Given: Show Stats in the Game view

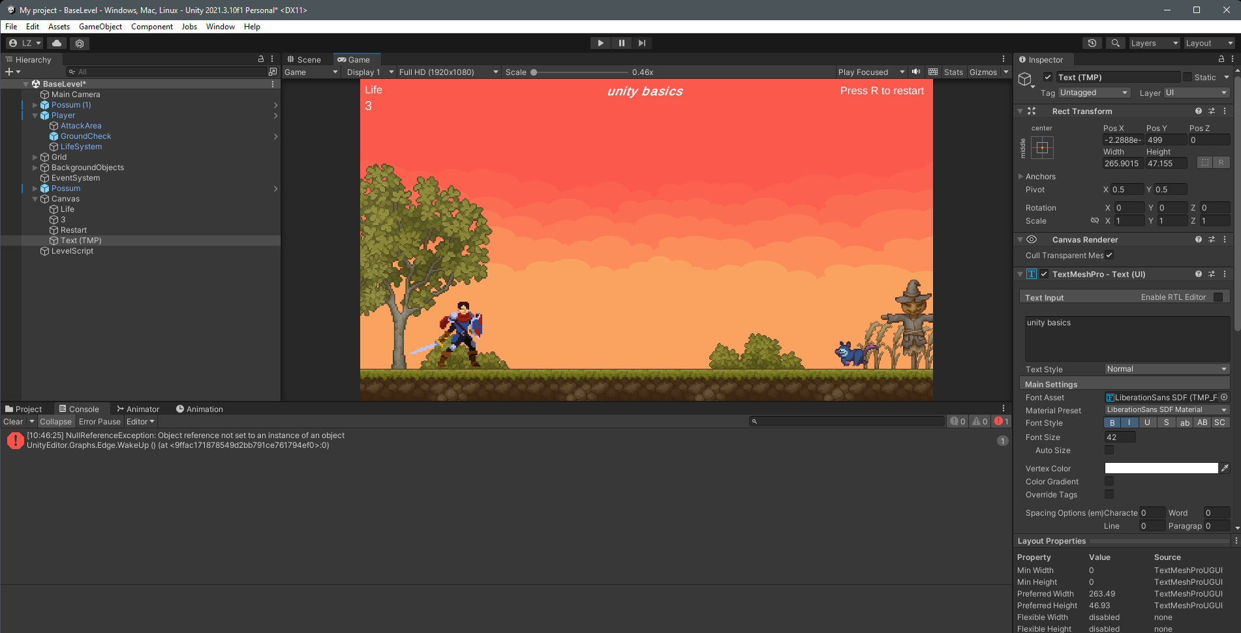Looking at the screenshot, I should point(953,72).
